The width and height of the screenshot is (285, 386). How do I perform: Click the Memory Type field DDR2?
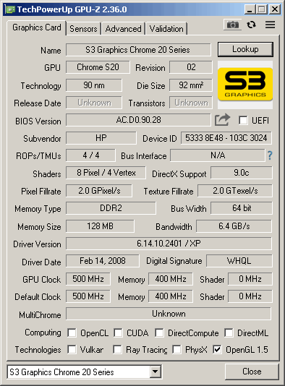click(x=111, y=208)
